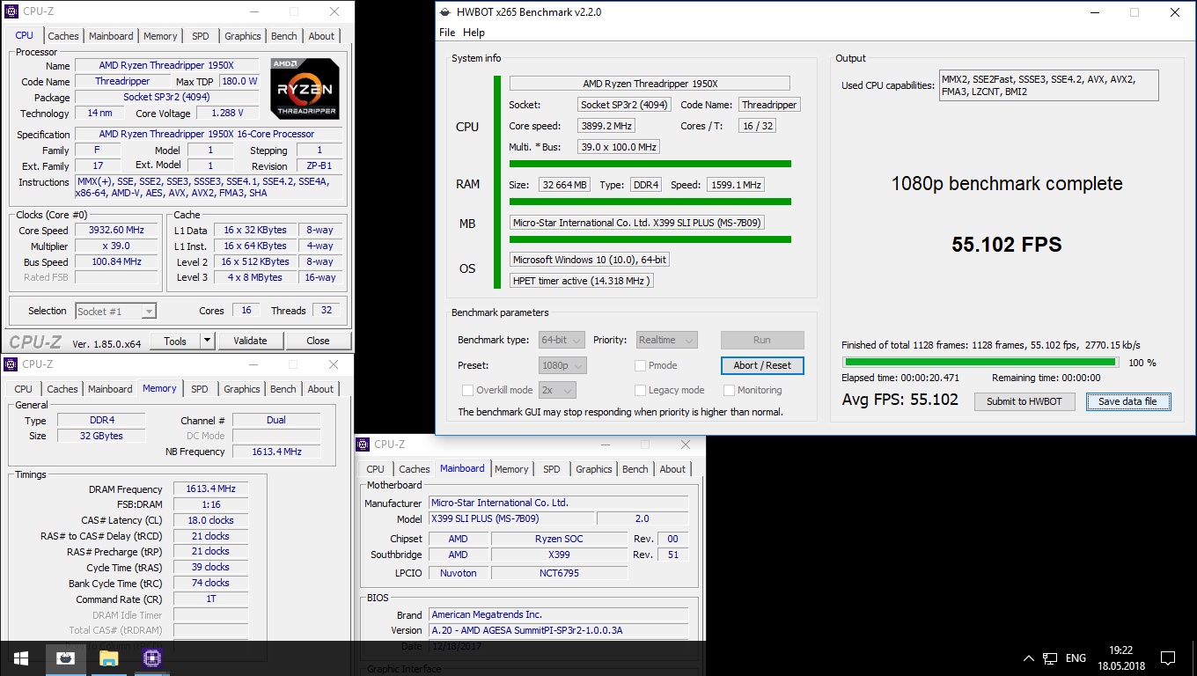
Task: Click the Level 3 cache 4 x 8 MBytes value
Action: pyautogui.click(x=253, y=277)
